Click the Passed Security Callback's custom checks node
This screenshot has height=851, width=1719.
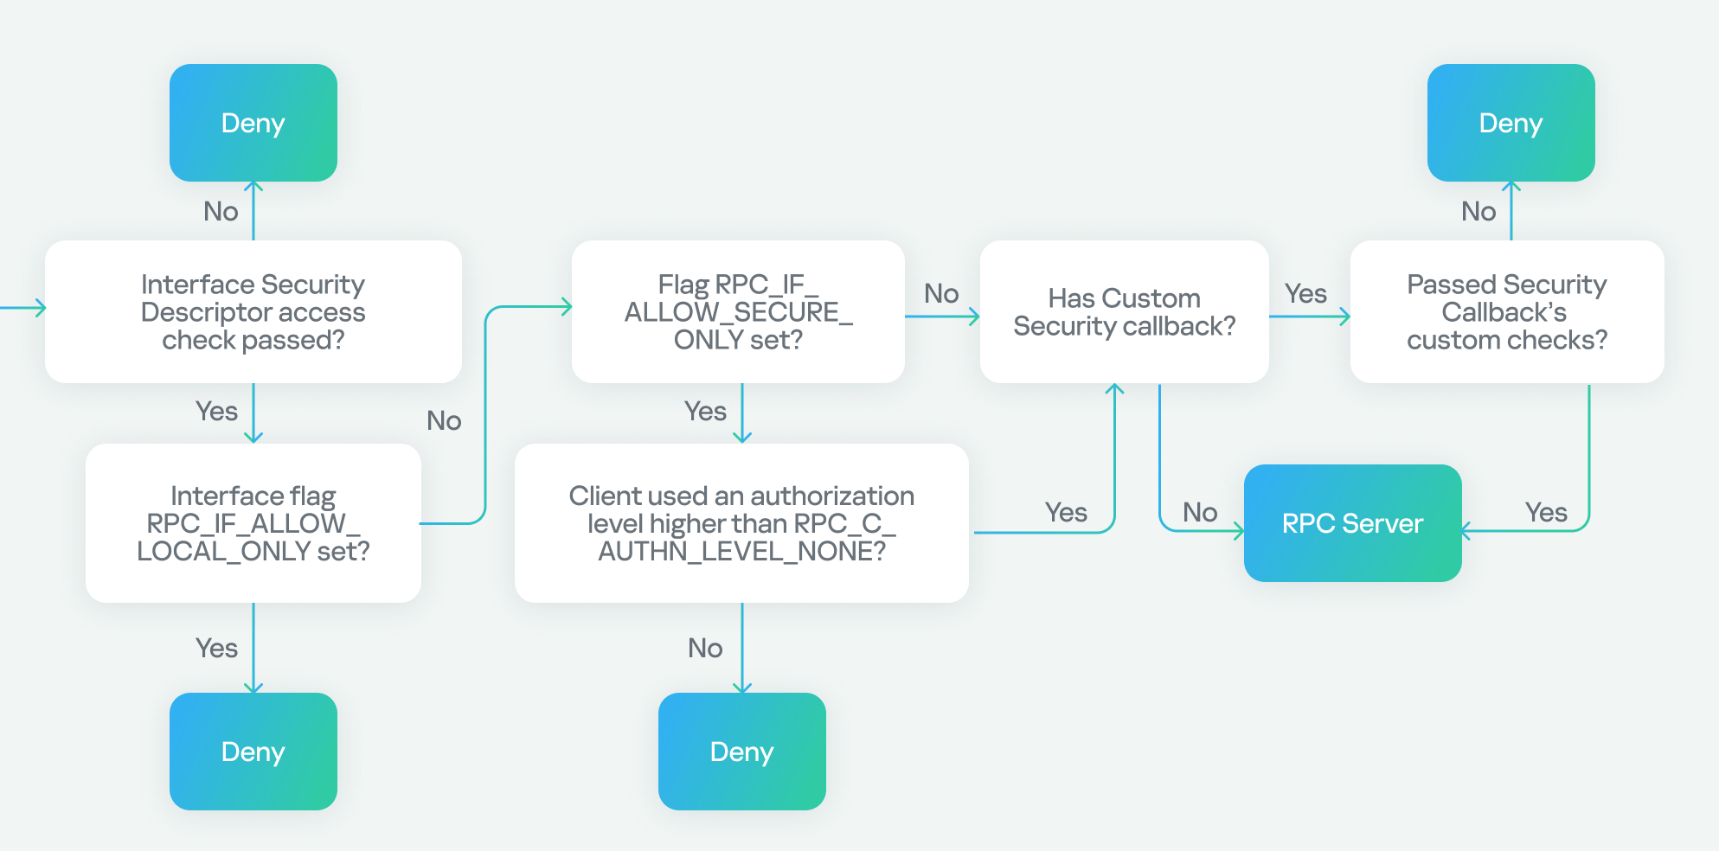(x=1506, y=311)
